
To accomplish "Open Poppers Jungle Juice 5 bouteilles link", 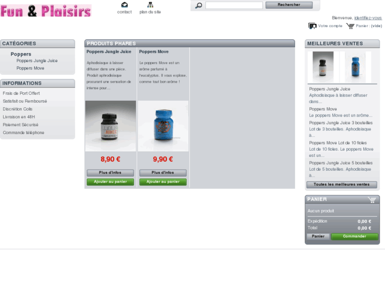I will coord(341,163).
